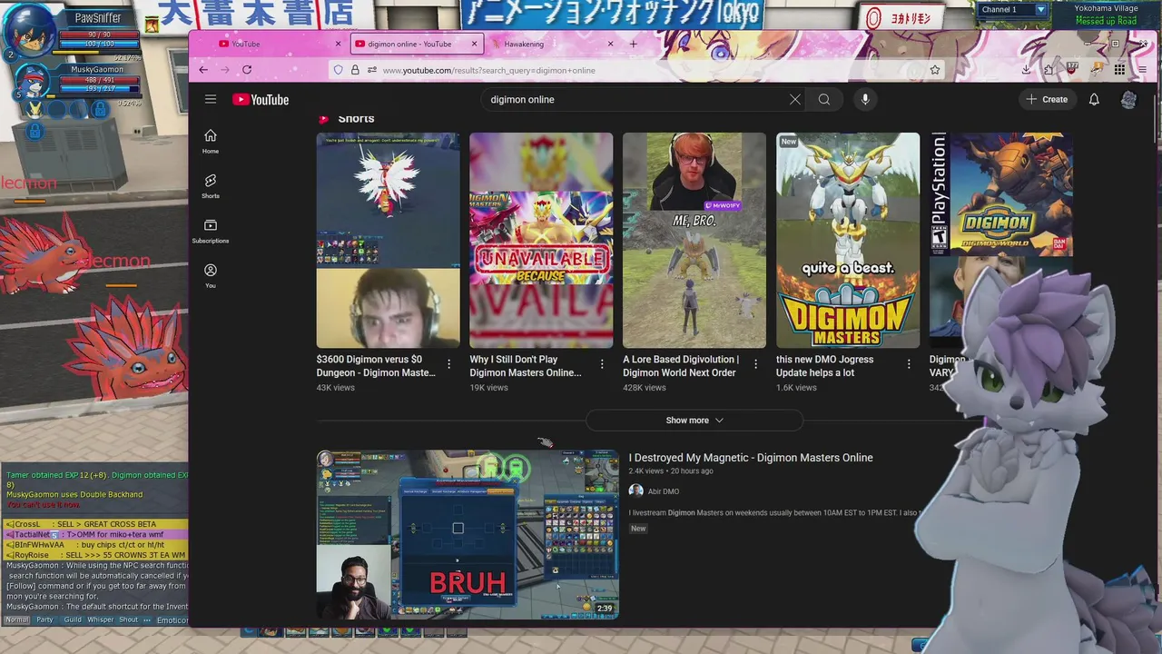Open the YouTube hamburger guide menu
This screenshot has height=654, width=1162.
point(211,99)
